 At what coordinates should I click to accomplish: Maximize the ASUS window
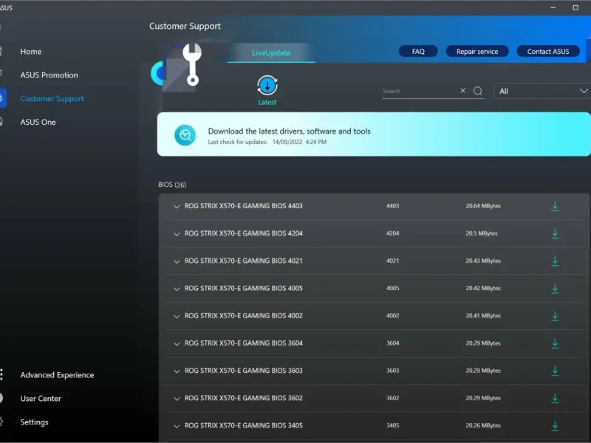click(575, 7)
